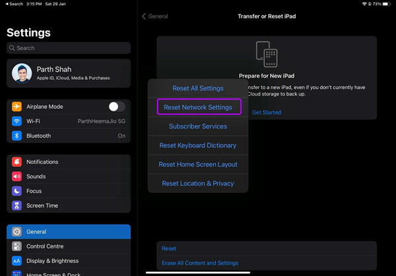The width and height of the screenshot is (396, 276).
Task: Go back to General
Action: point(155,16)
